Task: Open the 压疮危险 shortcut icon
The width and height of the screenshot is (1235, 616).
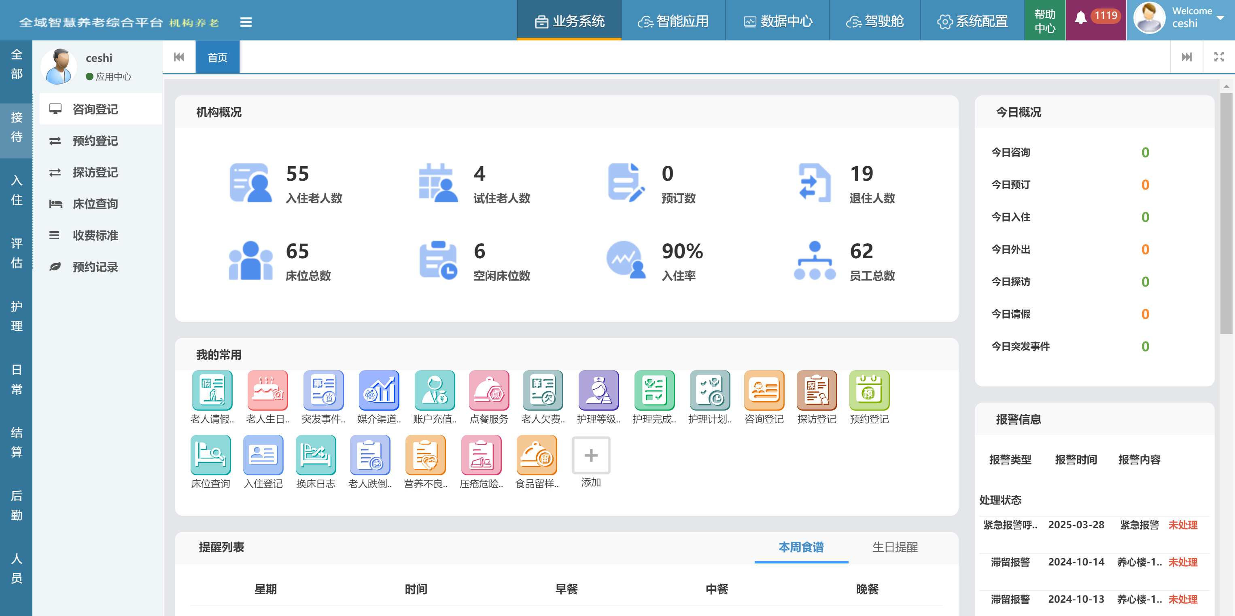Action: coord(481,455)
